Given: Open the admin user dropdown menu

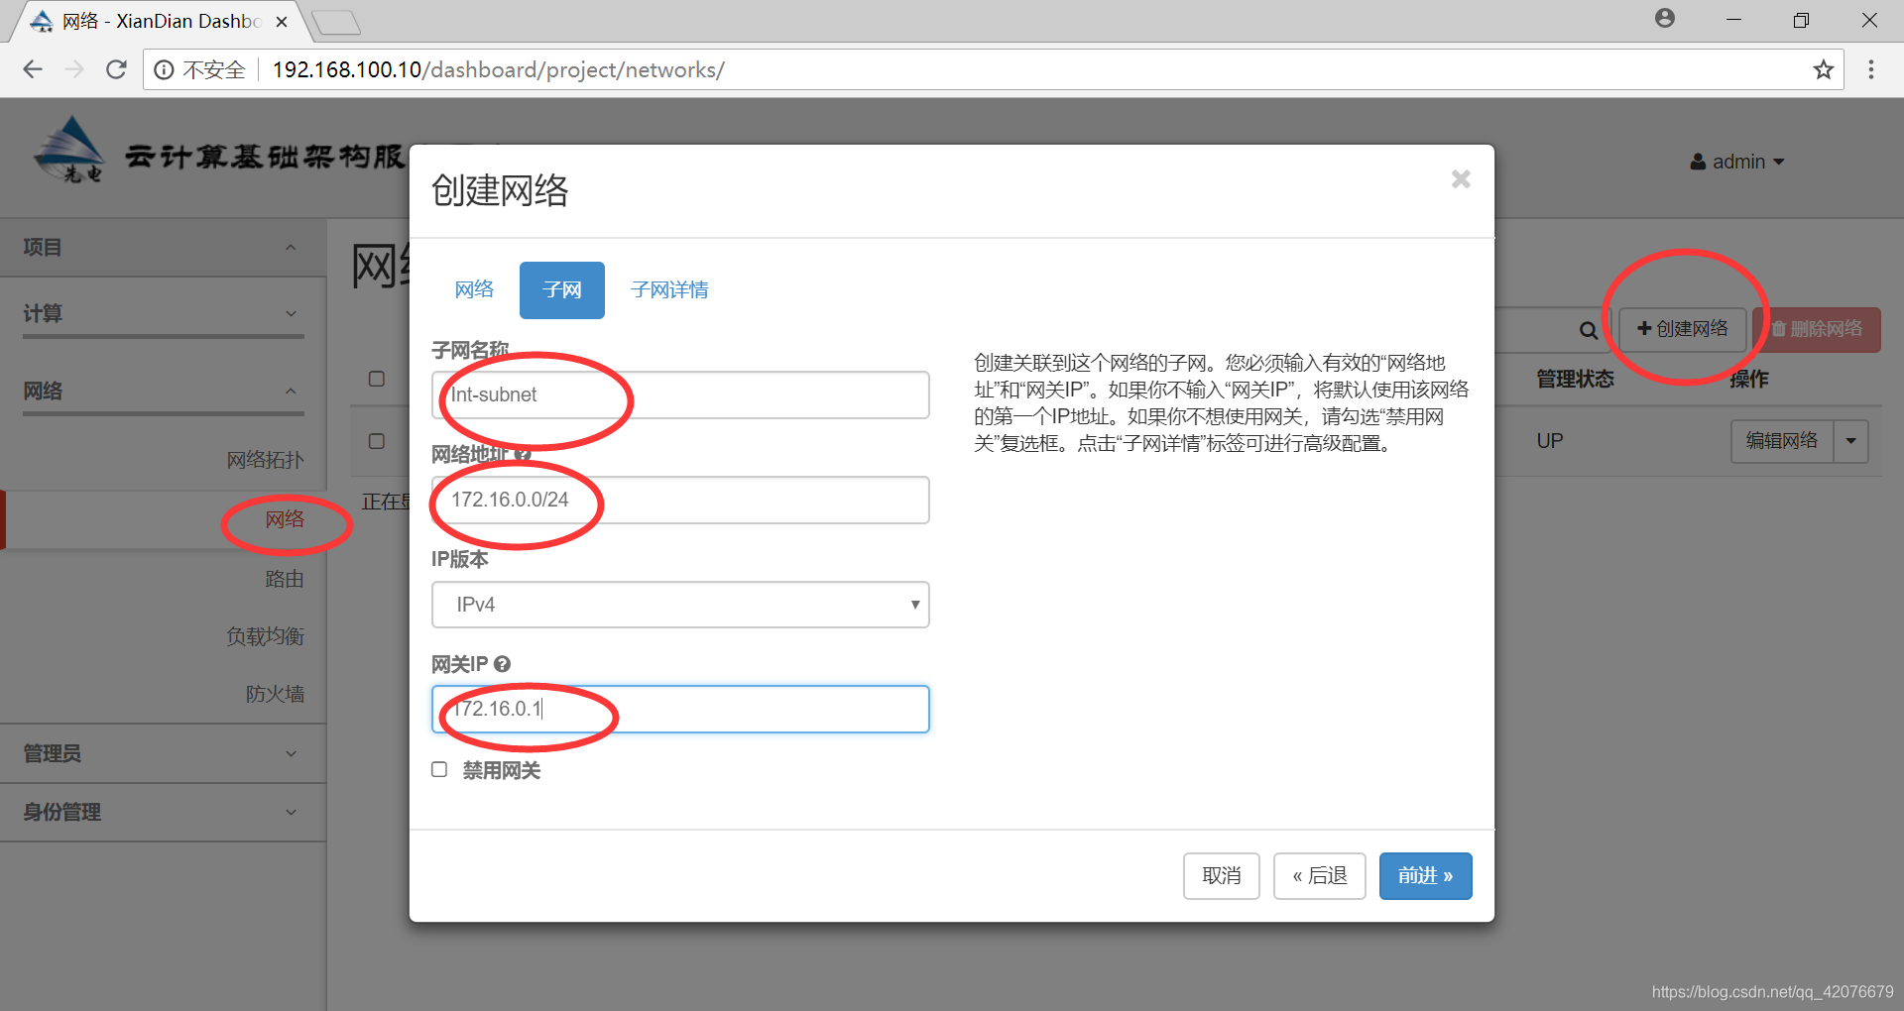Looking at the screenshot, I should (1737, 162).
